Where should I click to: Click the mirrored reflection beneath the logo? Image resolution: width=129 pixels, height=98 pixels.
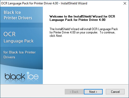[21, 82]
